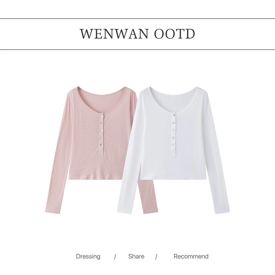Image resolution: width=275 pixels, height=275 pixels.
Task: Click the bottom button on white shirt
Action: pyautogui.click(x=173, y=145)
